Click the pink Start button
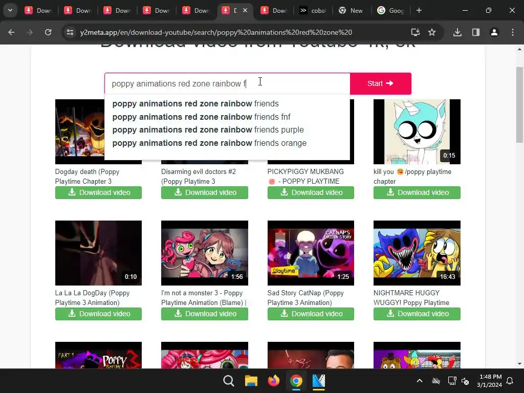Viewport: 524px width, 393px height. [x=381, y=83]
